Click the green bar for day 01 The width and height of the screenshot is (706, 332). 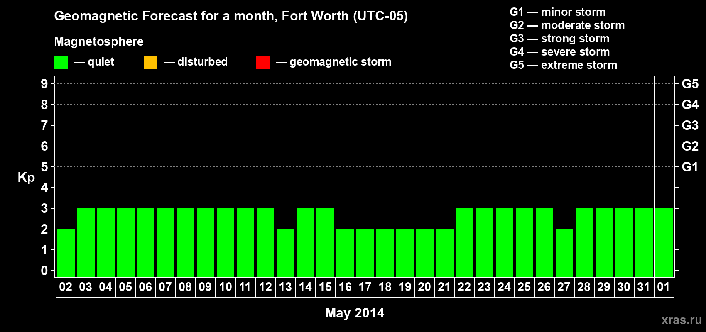[x=664, y=242]
